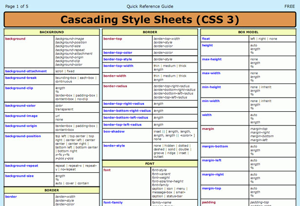Click the red 'border-width' property
This screenshot has width=300, height=206.
point(115,76)
